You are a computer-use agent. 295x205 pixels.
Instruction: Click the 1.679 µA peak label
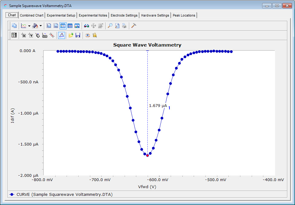158,106
